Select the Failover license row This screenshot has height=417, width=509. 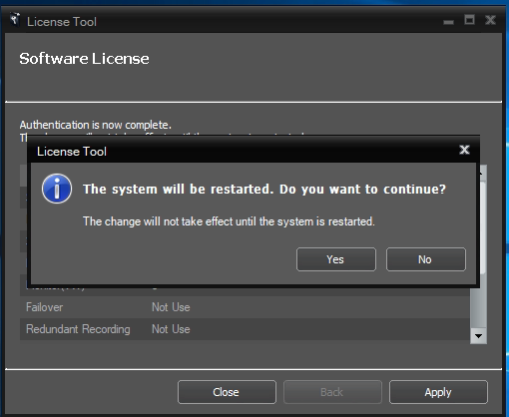(245, 307)
